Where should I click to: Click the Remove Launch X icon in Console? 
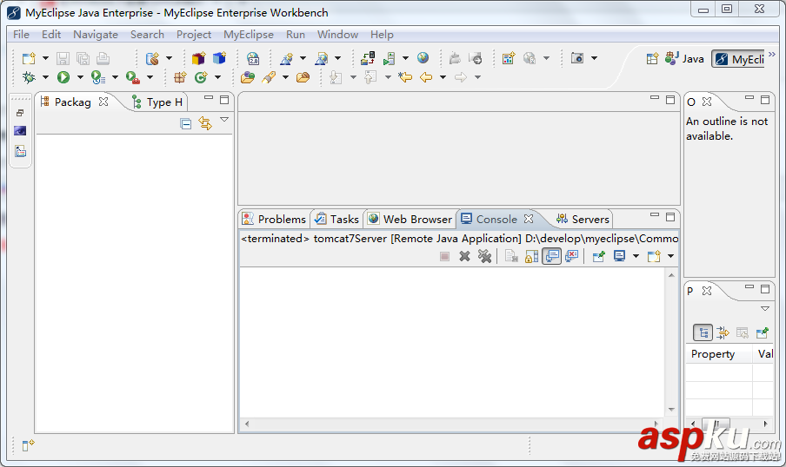coord(464,256)
